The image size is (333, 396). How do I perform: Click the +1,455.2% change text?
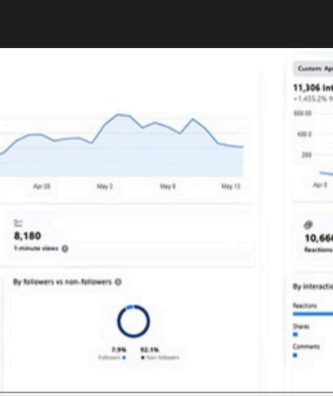(313, 99)
